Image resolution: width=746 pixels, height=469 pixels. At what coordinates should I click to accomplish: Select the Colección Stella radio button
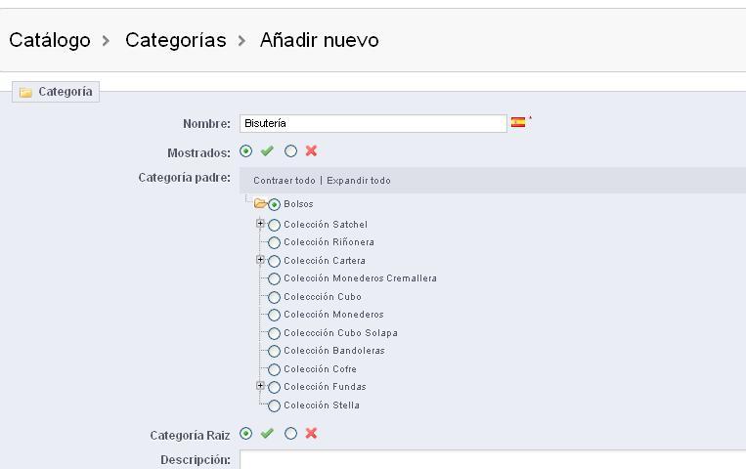pos(274,405)
